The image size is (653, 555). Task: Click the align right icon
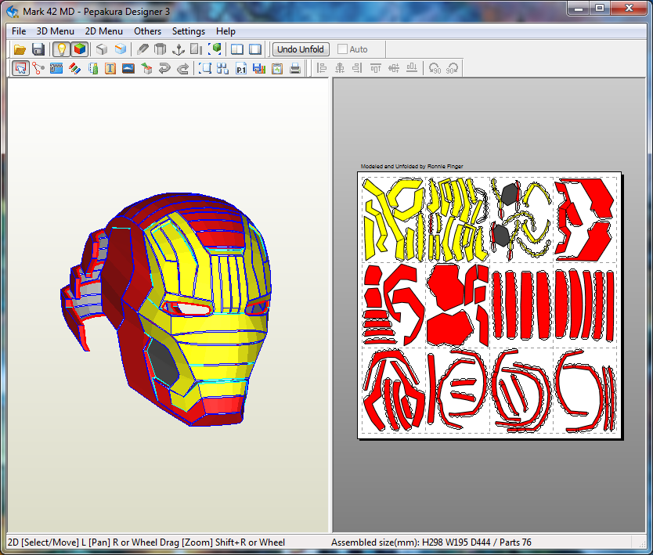pyautogui.click(x=357, y=68)
